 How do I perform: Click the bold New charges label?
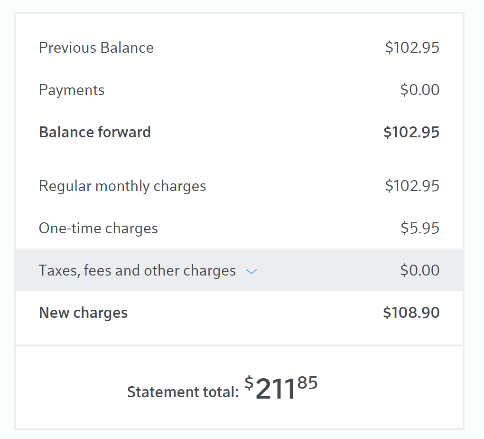point(84,313)
